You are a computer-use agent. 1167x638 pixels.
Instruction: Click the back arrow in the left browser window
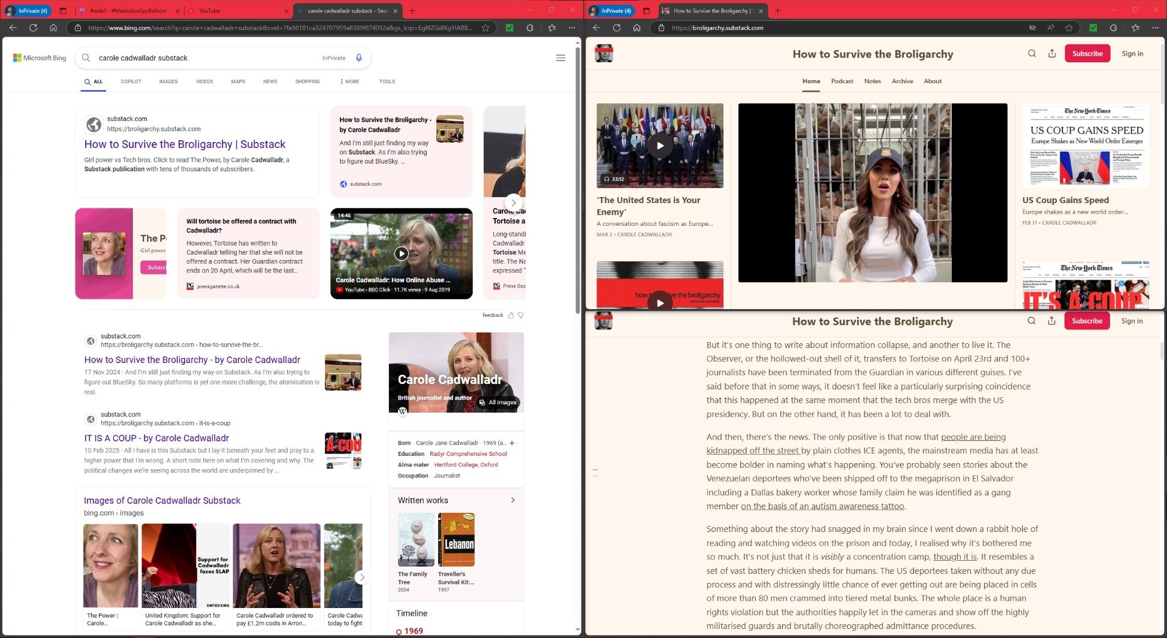coord(13,28)
